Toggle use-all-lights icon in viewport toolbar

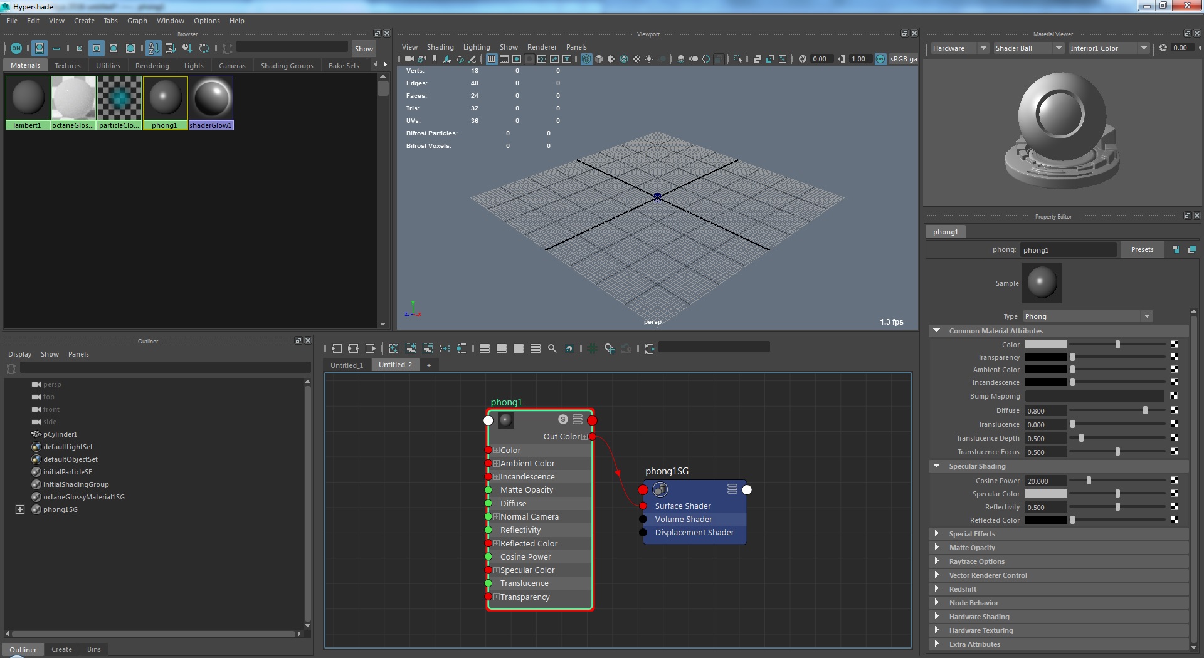click(650, 59)
